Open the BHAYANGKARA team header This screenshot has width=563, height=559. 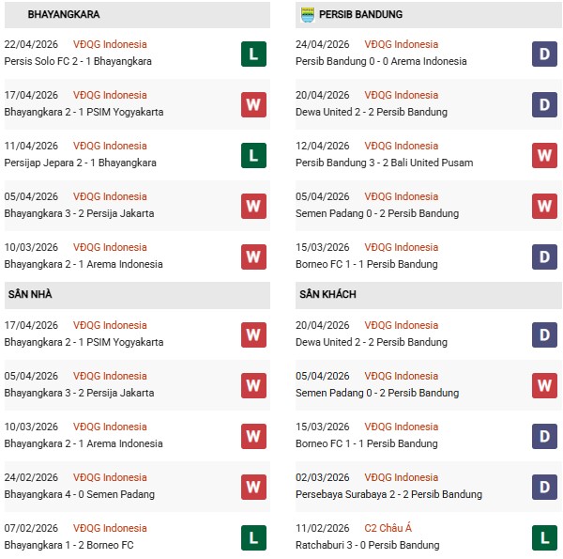64,15
